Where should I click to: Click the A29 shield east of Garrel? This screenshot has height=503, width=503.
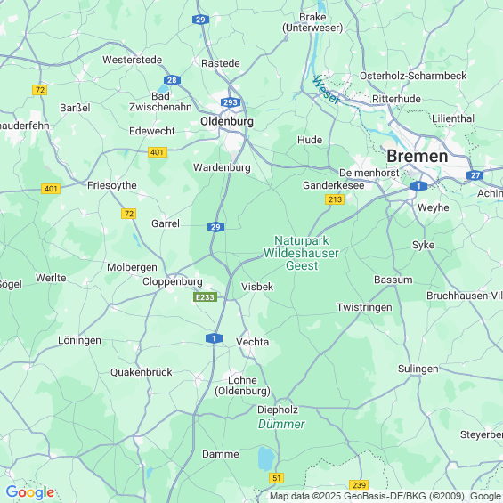[215, 227]
